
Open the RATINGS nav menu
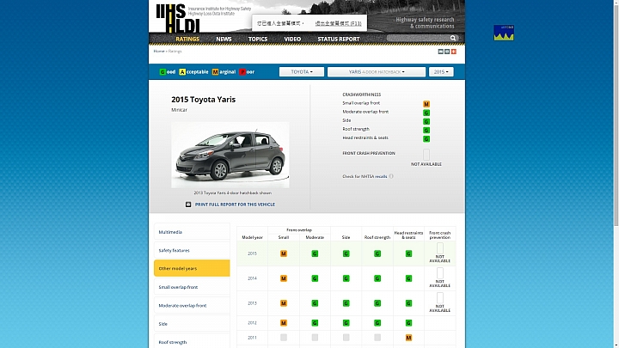click(187, 39)
